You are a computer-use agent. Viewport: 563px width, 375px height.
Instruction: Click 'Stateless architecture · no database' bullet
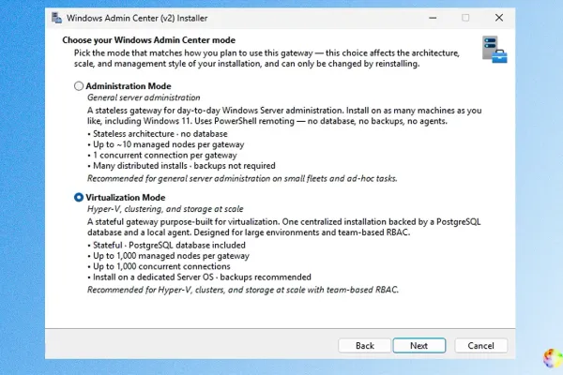(158, 134)
